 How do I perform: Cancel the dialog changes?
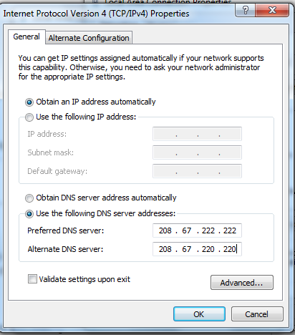[x=257, y=314]
